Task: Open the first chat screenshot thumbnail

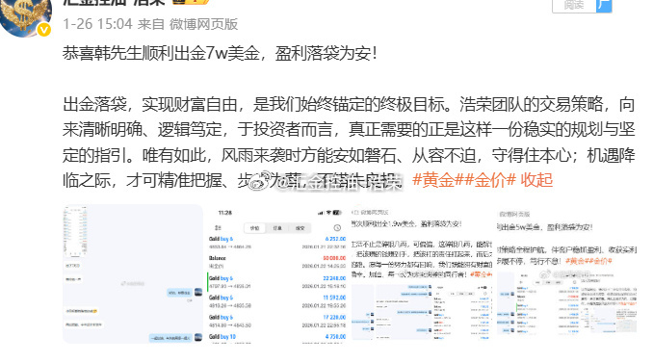Action: click(x=133, y=273)
